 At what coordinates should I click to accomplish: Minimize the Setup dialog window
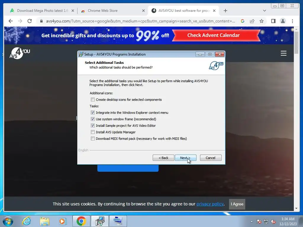click(x=200, y=54)
